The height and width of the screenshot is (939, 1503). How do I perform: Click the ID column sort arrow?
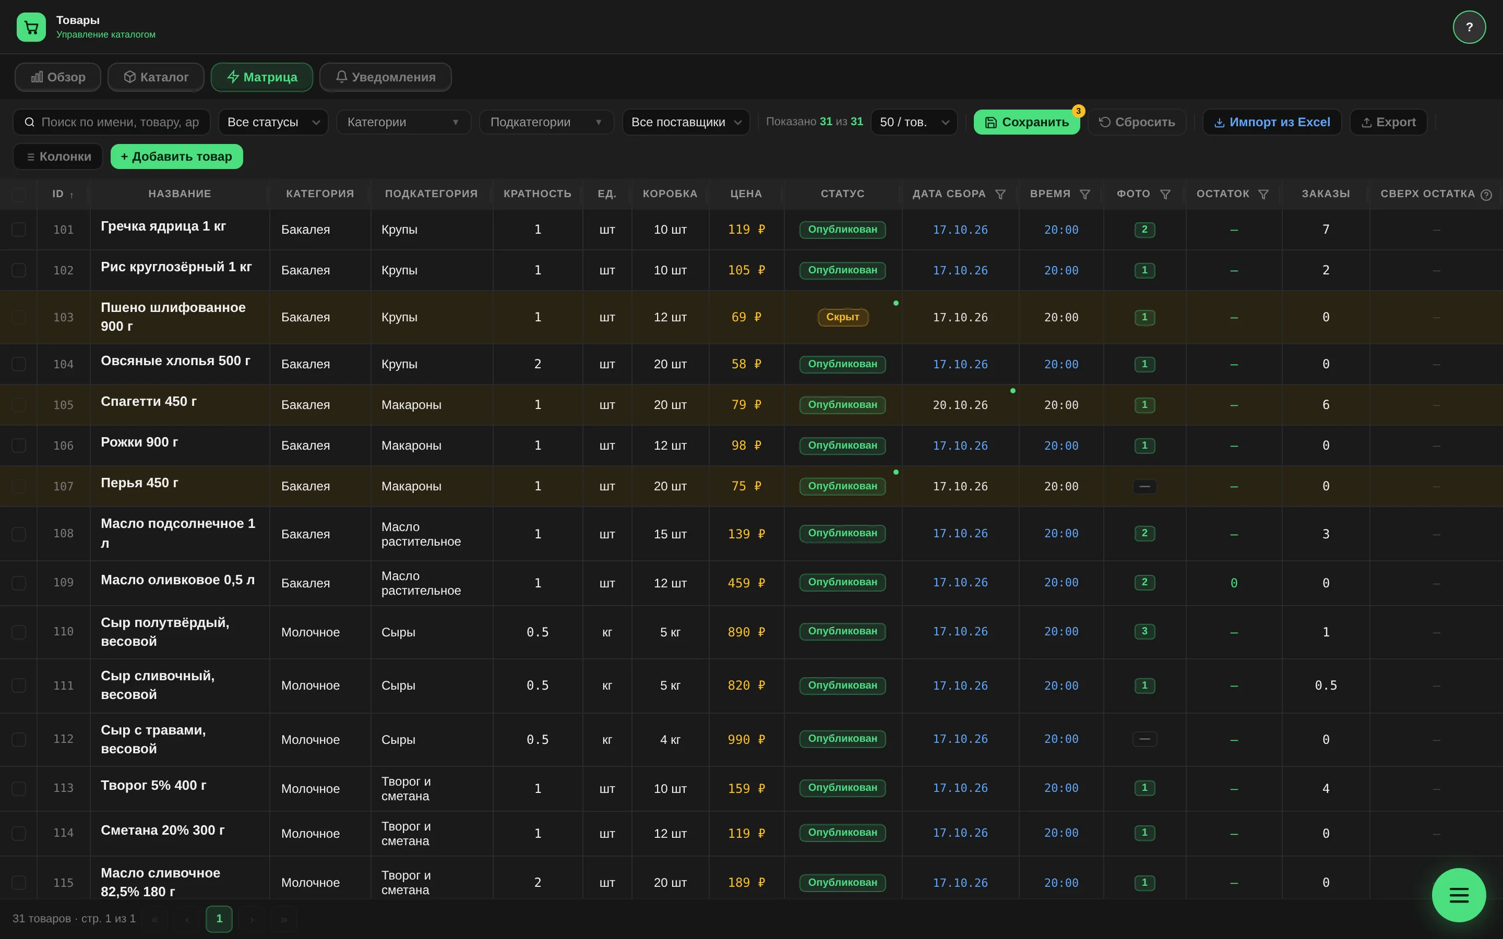coord(72,195)
